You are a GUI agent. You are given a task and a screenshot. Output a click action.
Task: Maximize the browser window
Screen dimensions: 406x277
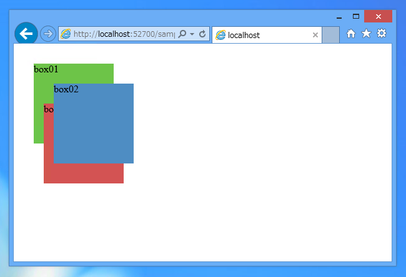point(356,17)
